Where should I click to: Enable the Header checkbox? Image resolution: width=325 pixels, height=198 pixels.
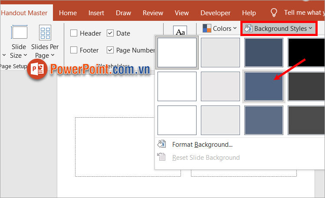click(x=74, y=33)
